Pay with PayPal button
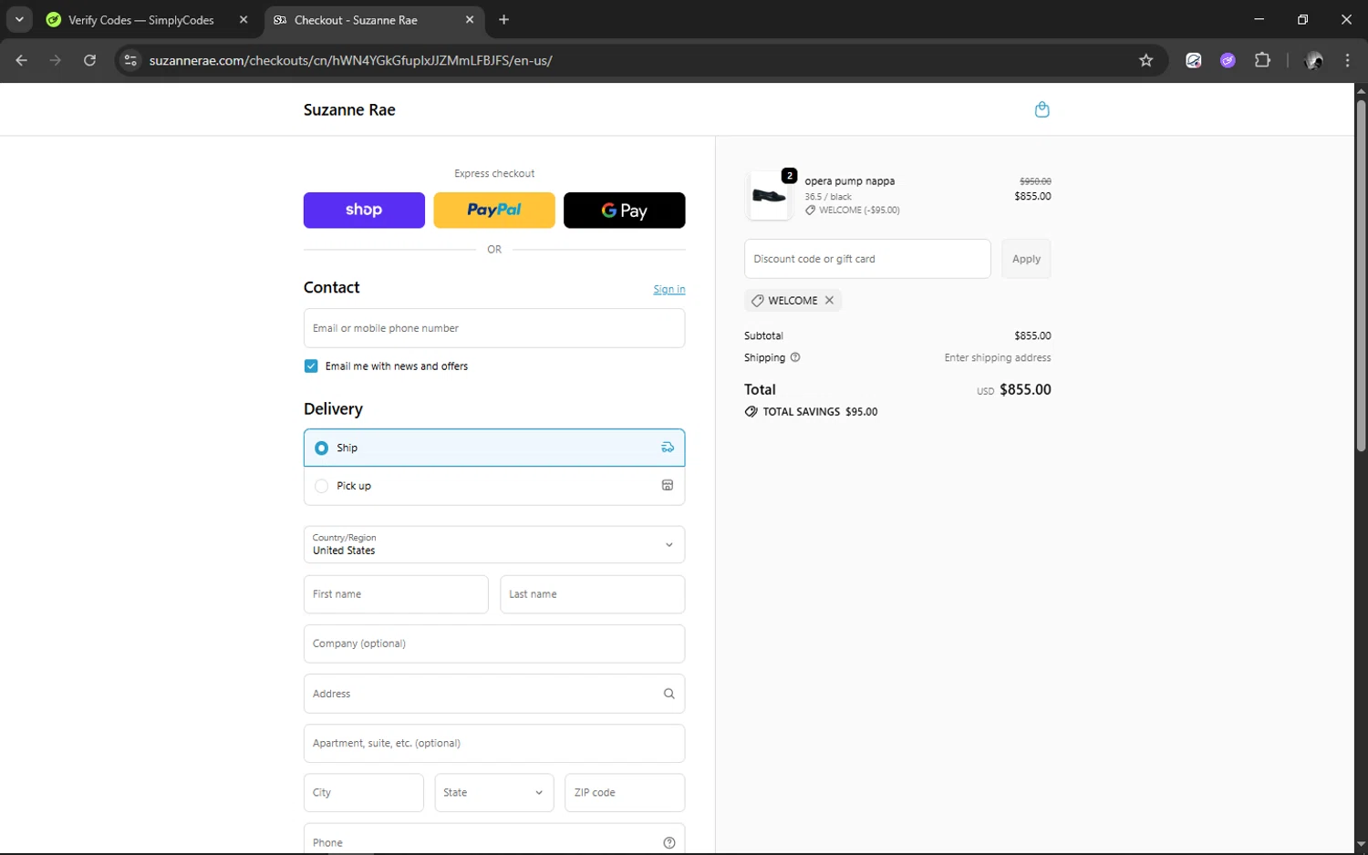The image size is (1368, 855). point(494,210)
